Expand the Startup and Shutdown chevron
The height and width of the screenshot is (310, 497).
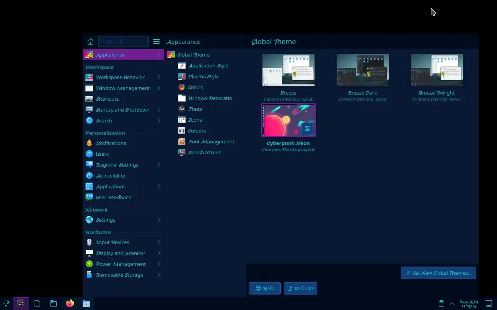tap(159, 110)
